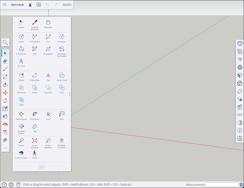Select the Split solid tool
Viewport: 244px width, 188px height.
click(21, 102)
